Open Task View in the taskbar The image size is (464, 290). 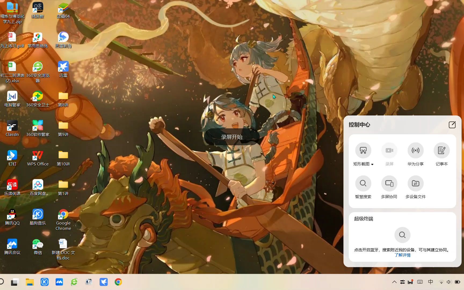tap(15, 282)
